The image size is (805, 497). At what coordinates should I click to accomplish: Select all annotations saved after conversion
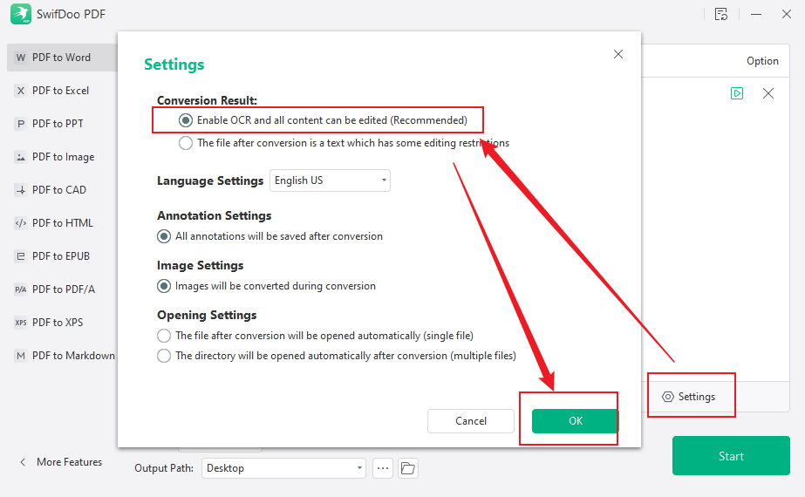pyautogui.click(x=164, y=236)
